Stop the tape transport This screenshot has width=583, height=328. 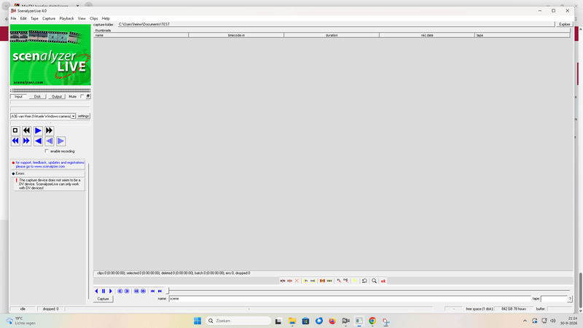(15, 130)
